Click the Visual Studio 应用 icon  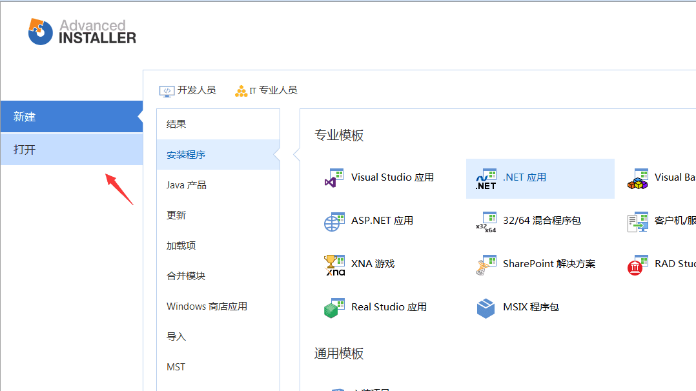334,179
